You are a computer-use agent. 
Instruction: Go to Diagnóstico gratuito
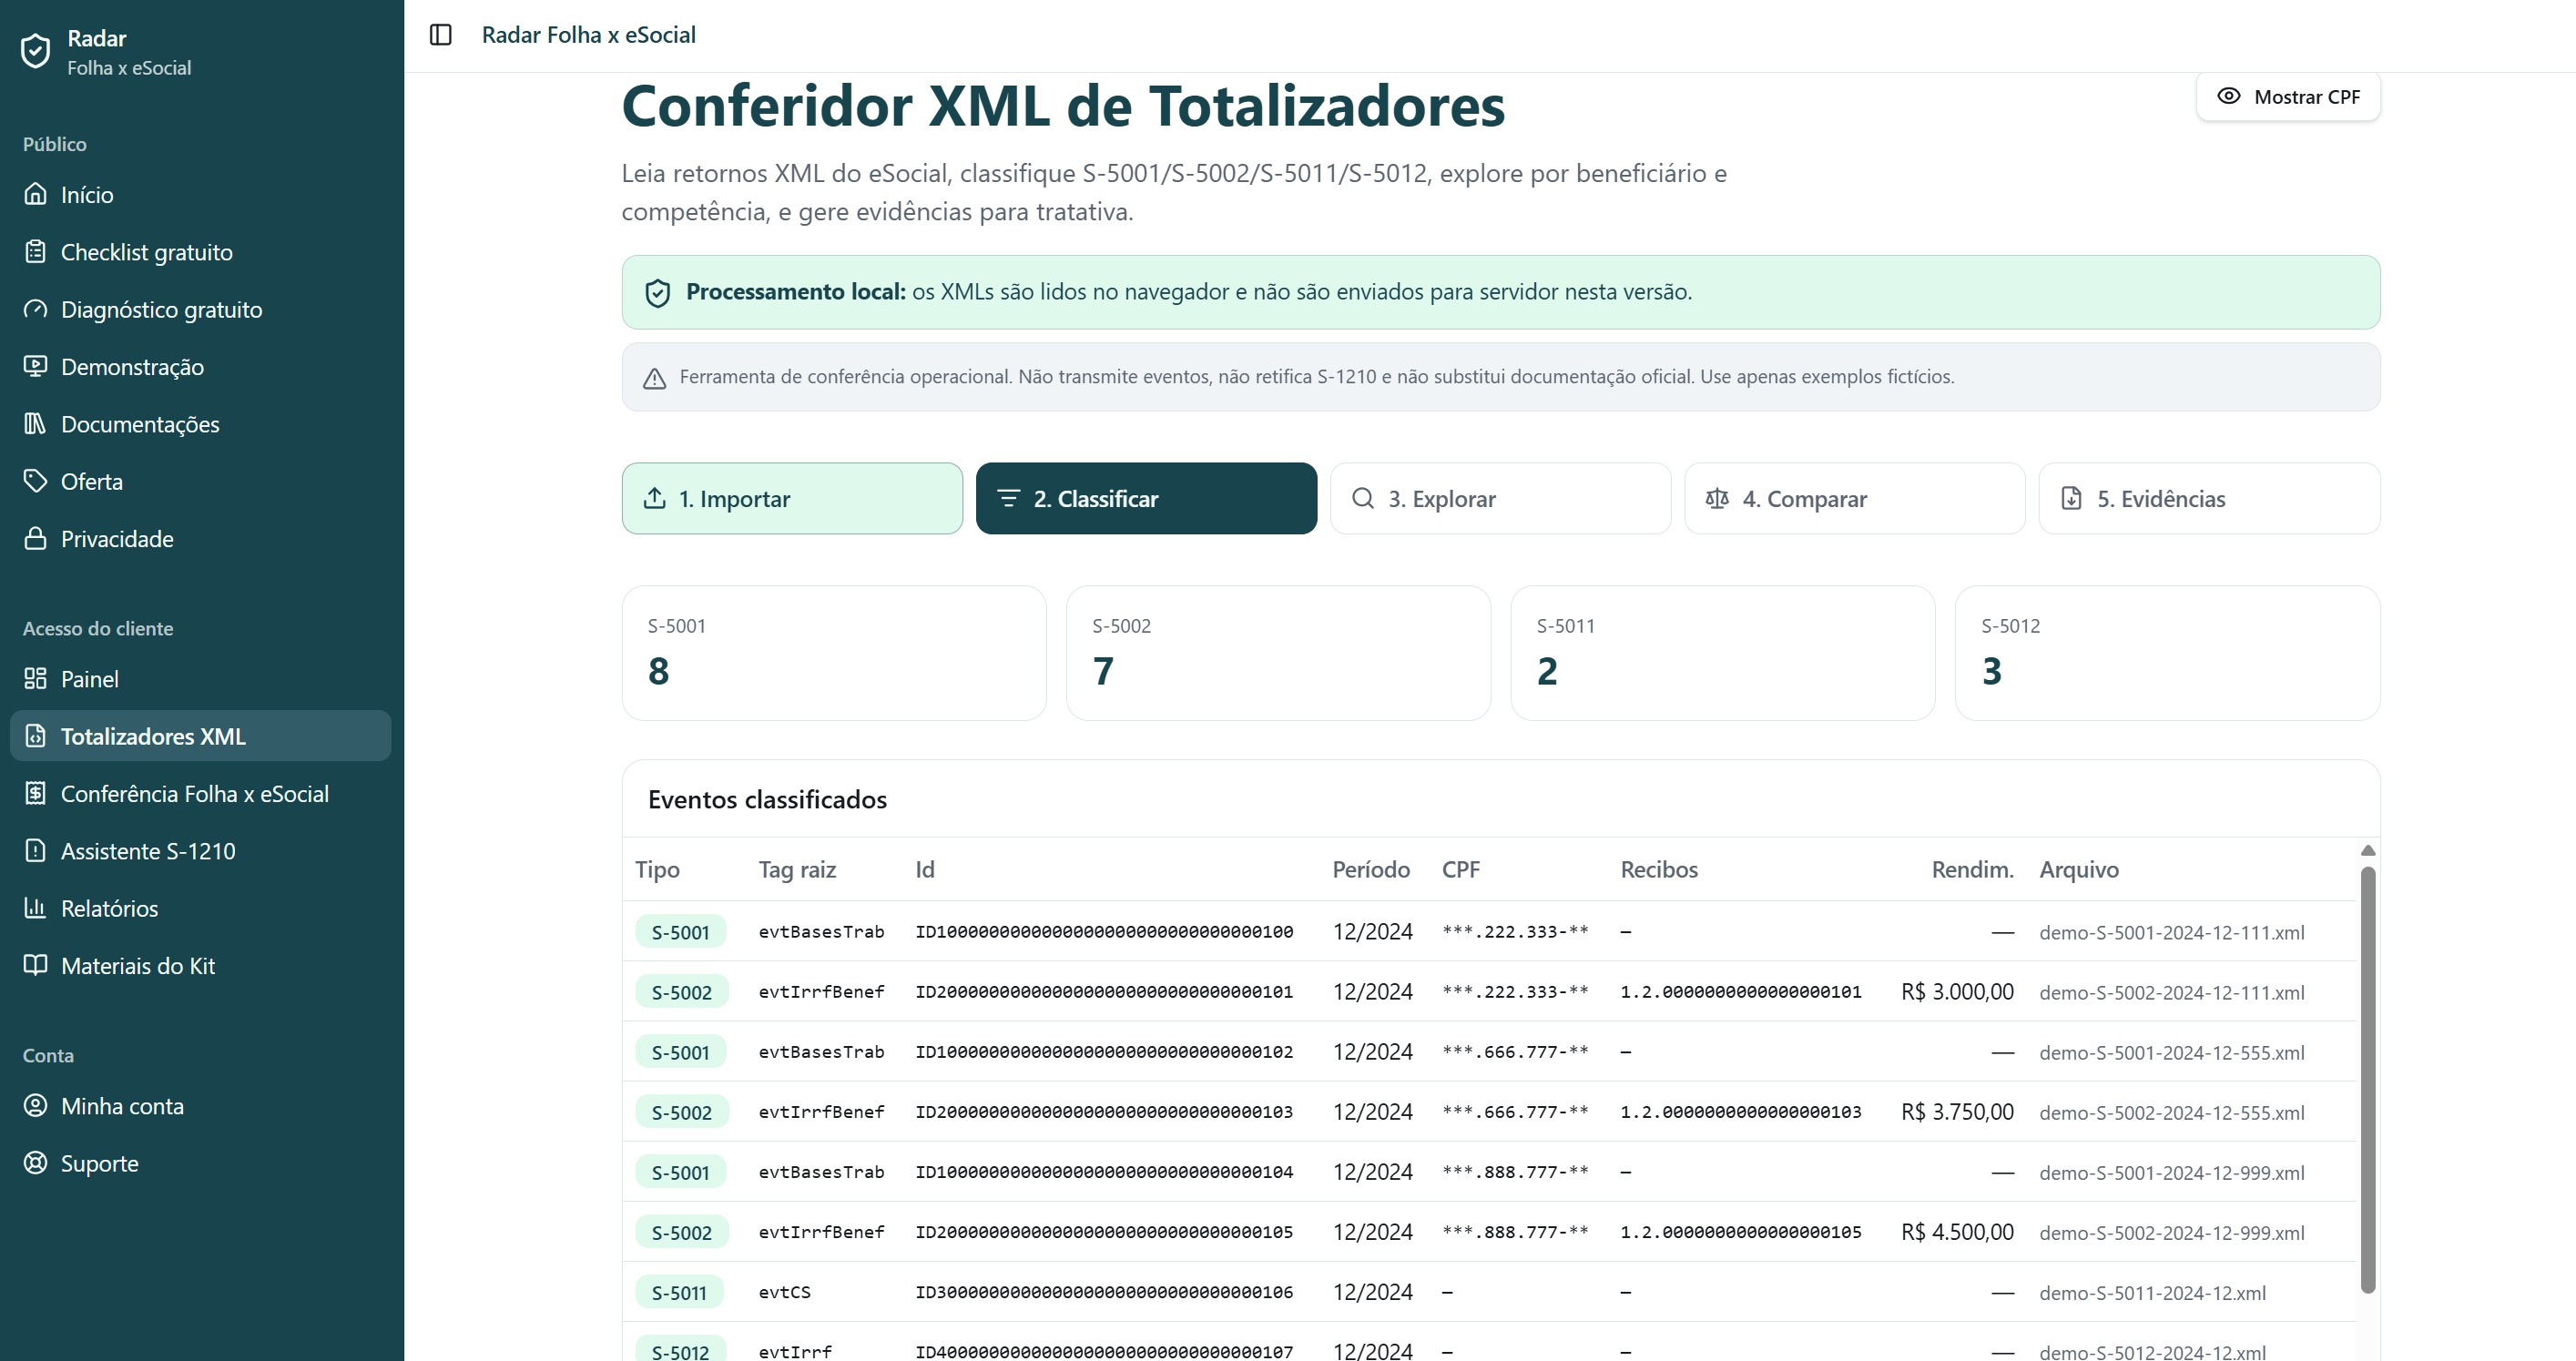point(200,309)
